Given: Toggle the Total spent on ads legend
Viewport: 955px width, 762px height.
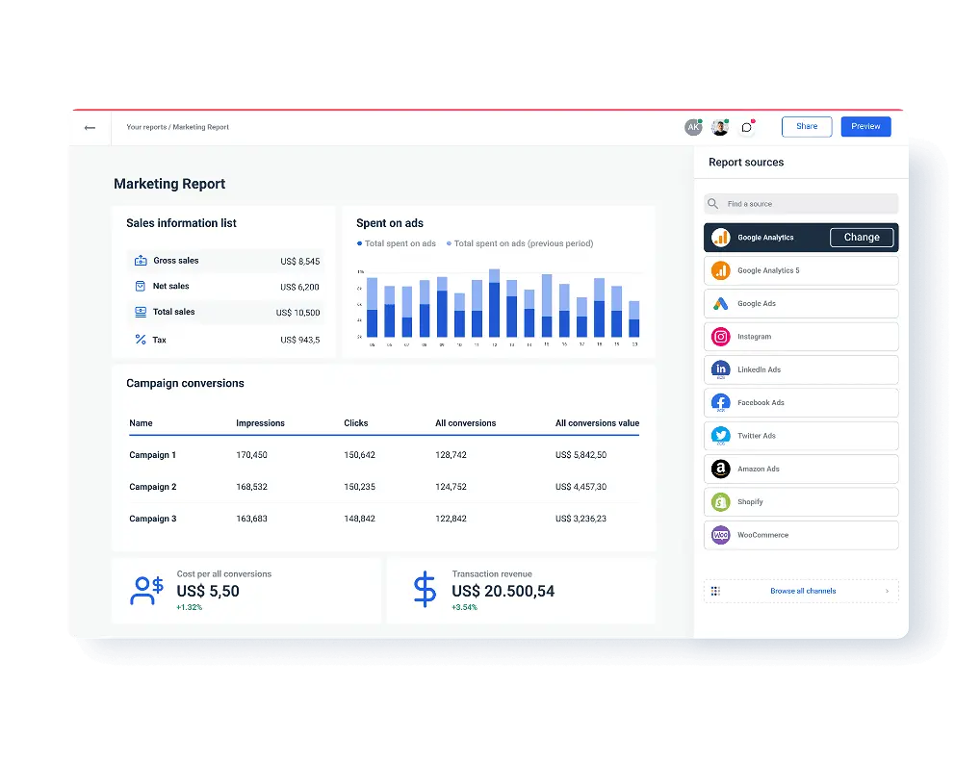Looking at the screenshot, I should (397, 243).
